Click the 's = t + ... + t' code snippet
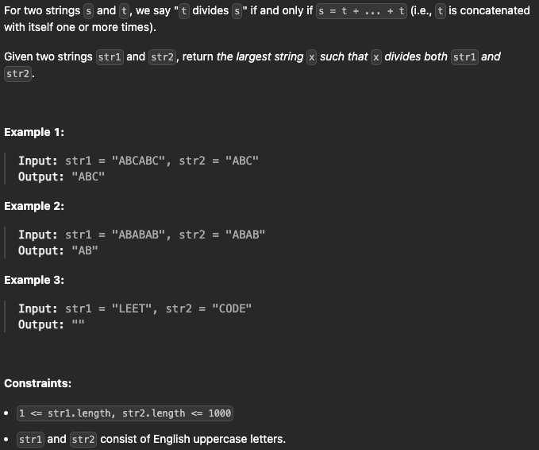This screenshot has width=539, height=450. coord(361,11)
